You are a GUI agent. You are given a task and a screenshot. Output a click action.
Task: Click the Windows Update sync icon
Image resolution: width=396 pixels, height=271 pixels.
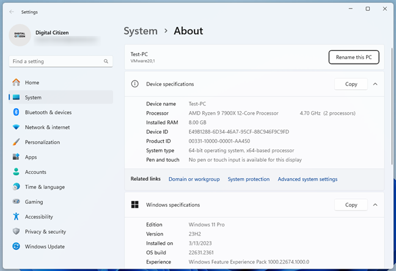16,246
